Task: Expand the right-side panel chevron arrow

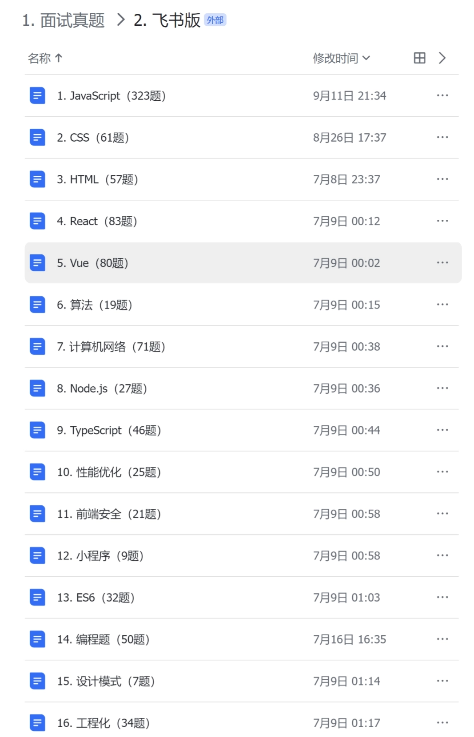Action: tap(442, 58)
